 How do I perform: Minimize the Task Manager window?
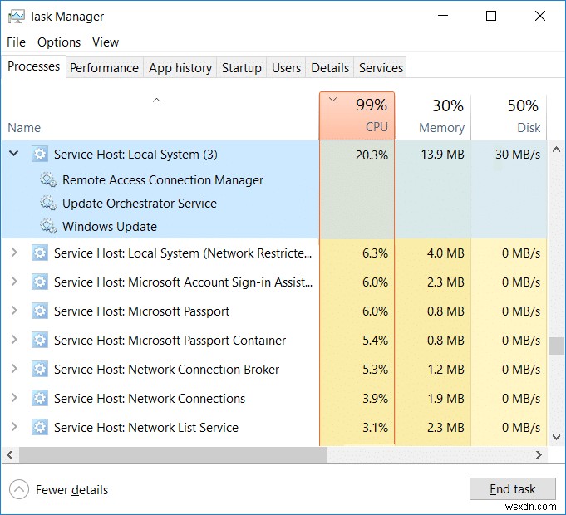[442, 16]
